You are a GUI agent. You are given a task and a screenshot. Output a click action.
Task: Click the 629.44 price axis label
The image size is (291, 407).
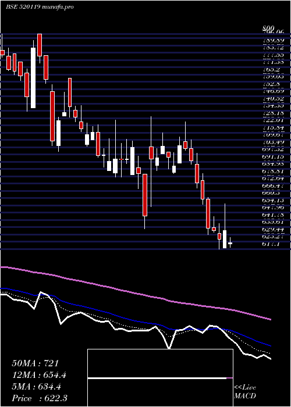(x=274, y=230)
